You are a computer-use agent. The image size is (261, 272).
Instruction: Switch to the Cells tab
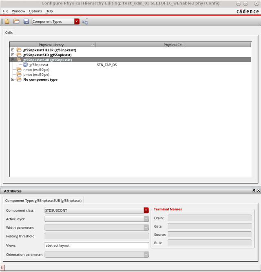9,32
